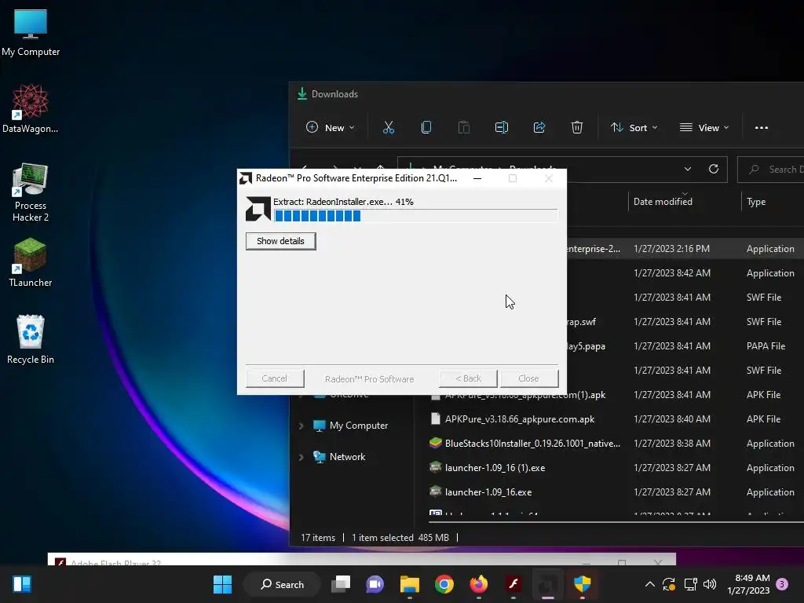804x603 pixels.
Task: Click Cancel in the Radeon installer
Action: (x=274, y=378)
